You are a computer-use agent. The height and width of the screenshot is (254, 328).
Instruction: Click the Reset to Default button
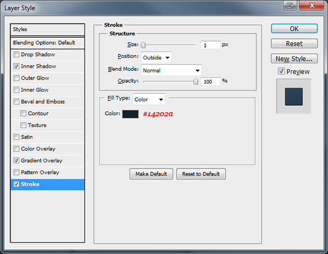pos(201,174)
